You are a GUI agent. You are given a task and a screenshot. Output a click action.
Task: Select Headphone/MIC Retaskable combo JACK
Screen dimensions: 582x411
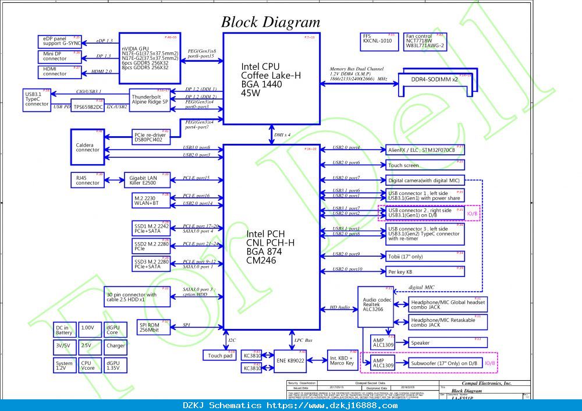(x=448, y=322)
